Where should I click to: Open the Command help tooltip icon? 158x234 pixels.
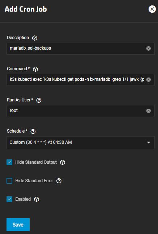[x=35, y=69]
